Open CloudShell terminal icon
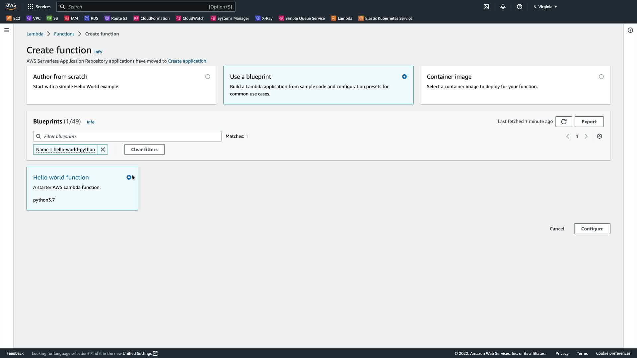 [x=486, y=7]
